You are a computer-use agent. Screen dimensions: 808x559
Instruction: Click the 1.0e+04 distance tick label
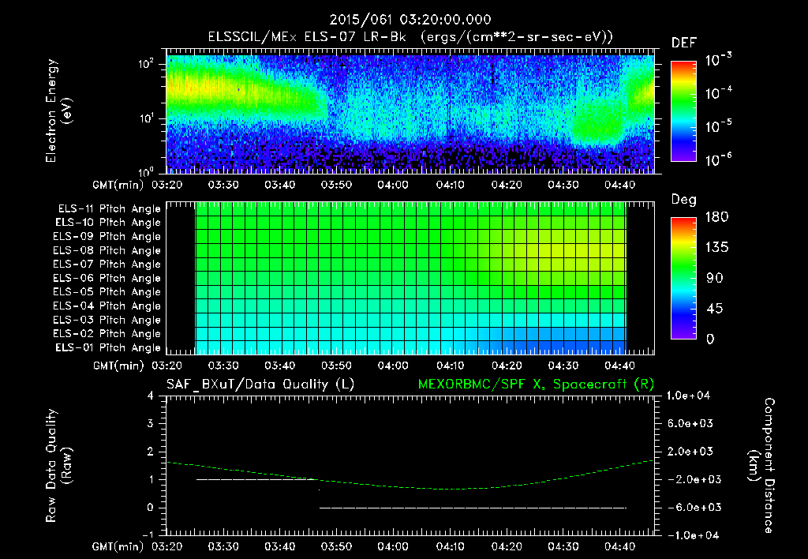(688, 396)
